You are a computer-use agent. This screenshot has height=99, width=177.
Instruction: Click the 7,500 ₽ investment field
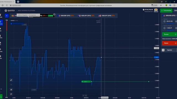click(169, 28)
